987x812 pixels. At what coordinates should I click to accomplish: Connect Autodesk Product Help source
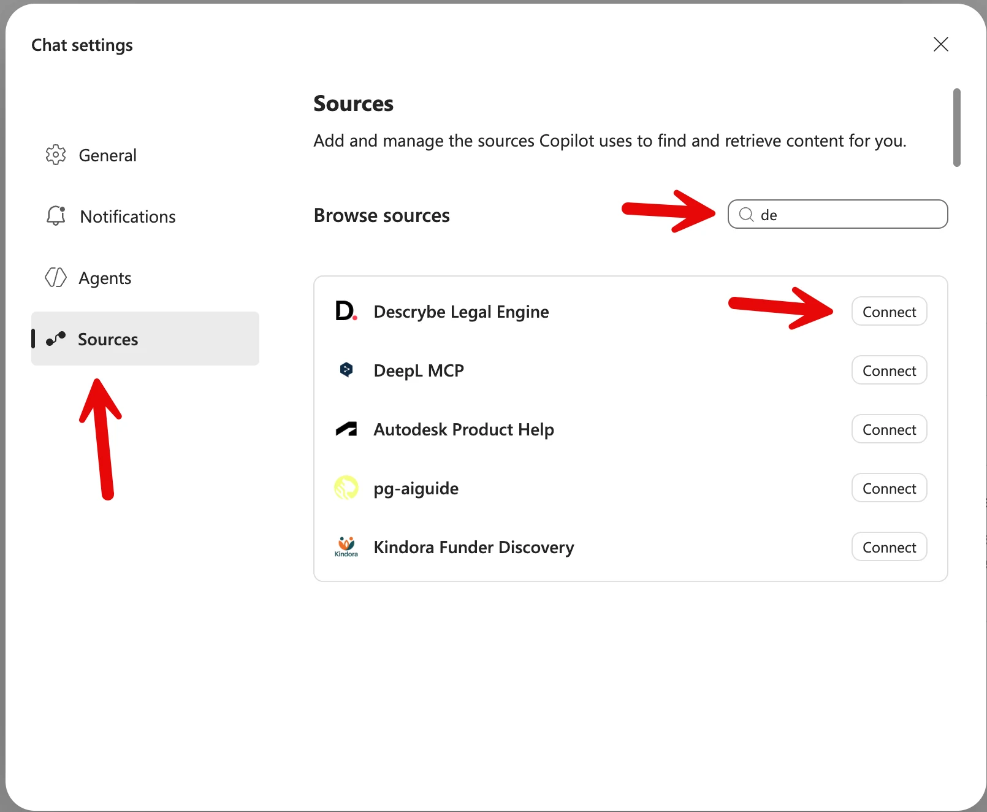[889, 429]
